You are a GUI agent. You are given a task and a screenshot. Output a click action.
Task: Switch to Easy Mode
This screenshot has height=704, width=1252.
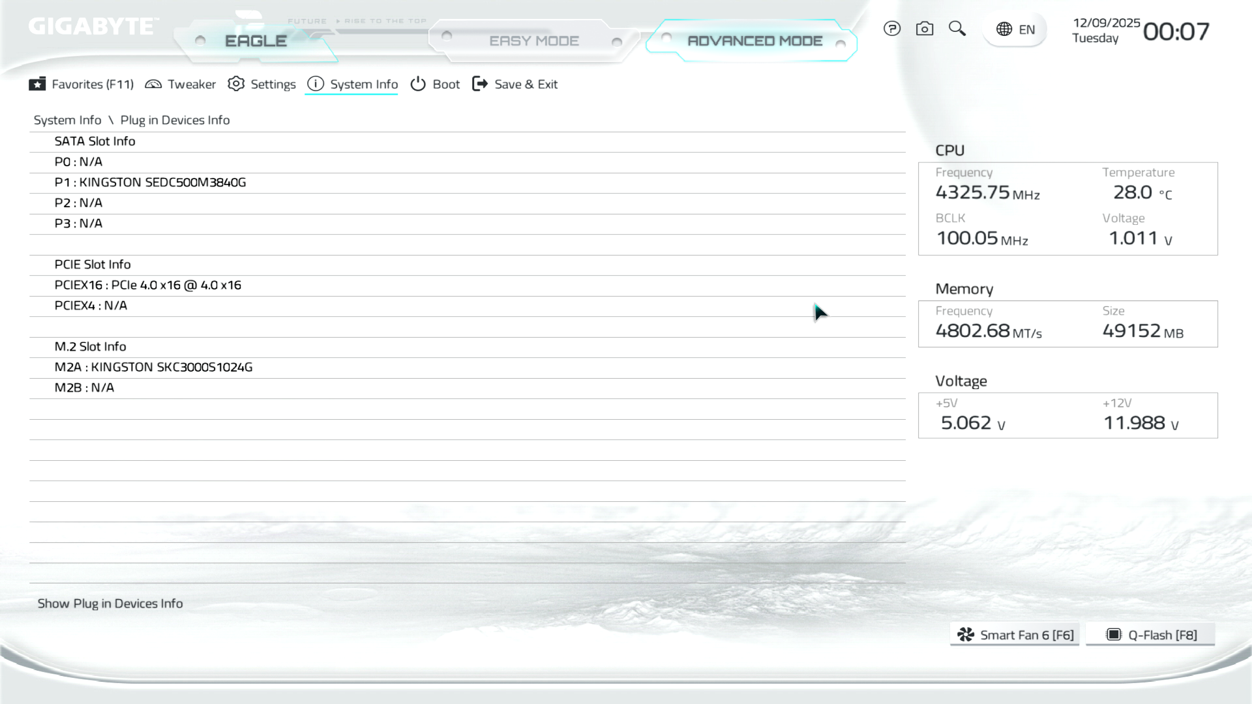(x=533, y=41)
